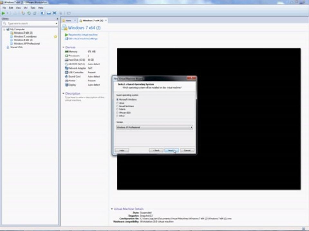The image size is (309, 231).
Task: Collapse the My Computer tree node
Action: pos(4,29)
